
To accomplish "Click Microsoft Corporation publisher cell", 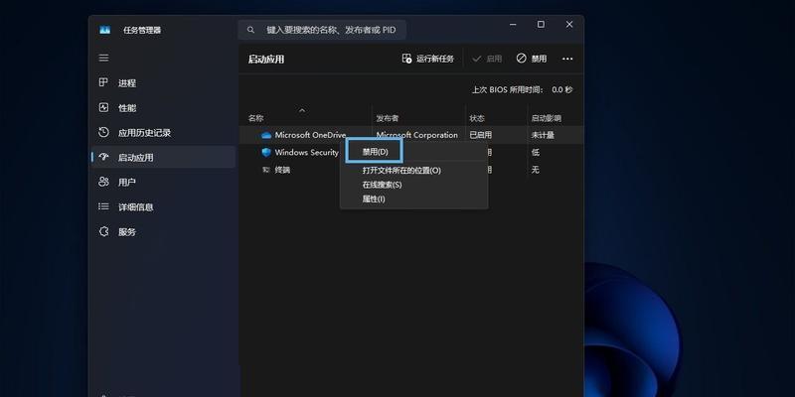I will [416, 135].
